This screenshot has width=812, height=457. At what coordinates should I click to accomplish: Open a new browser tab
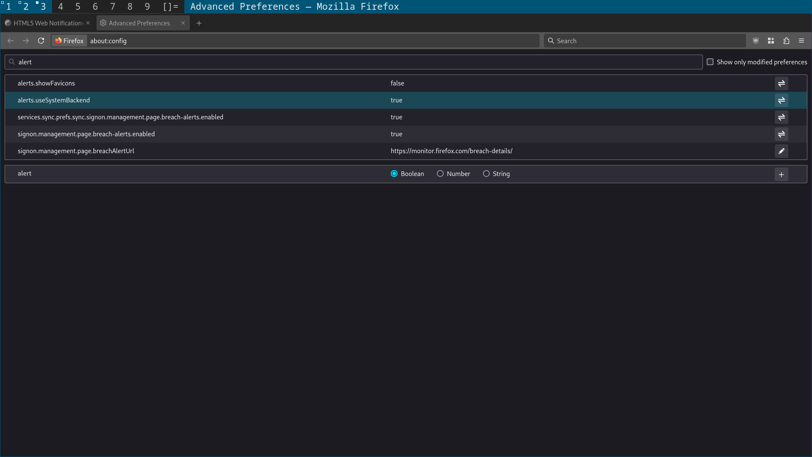(199, 23)
